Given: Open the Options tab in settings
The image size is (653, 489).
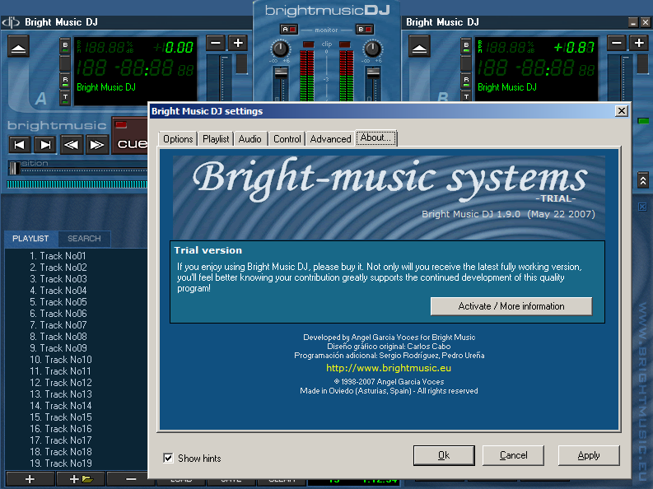Looking at the screenshot, I should pos(178,139).
